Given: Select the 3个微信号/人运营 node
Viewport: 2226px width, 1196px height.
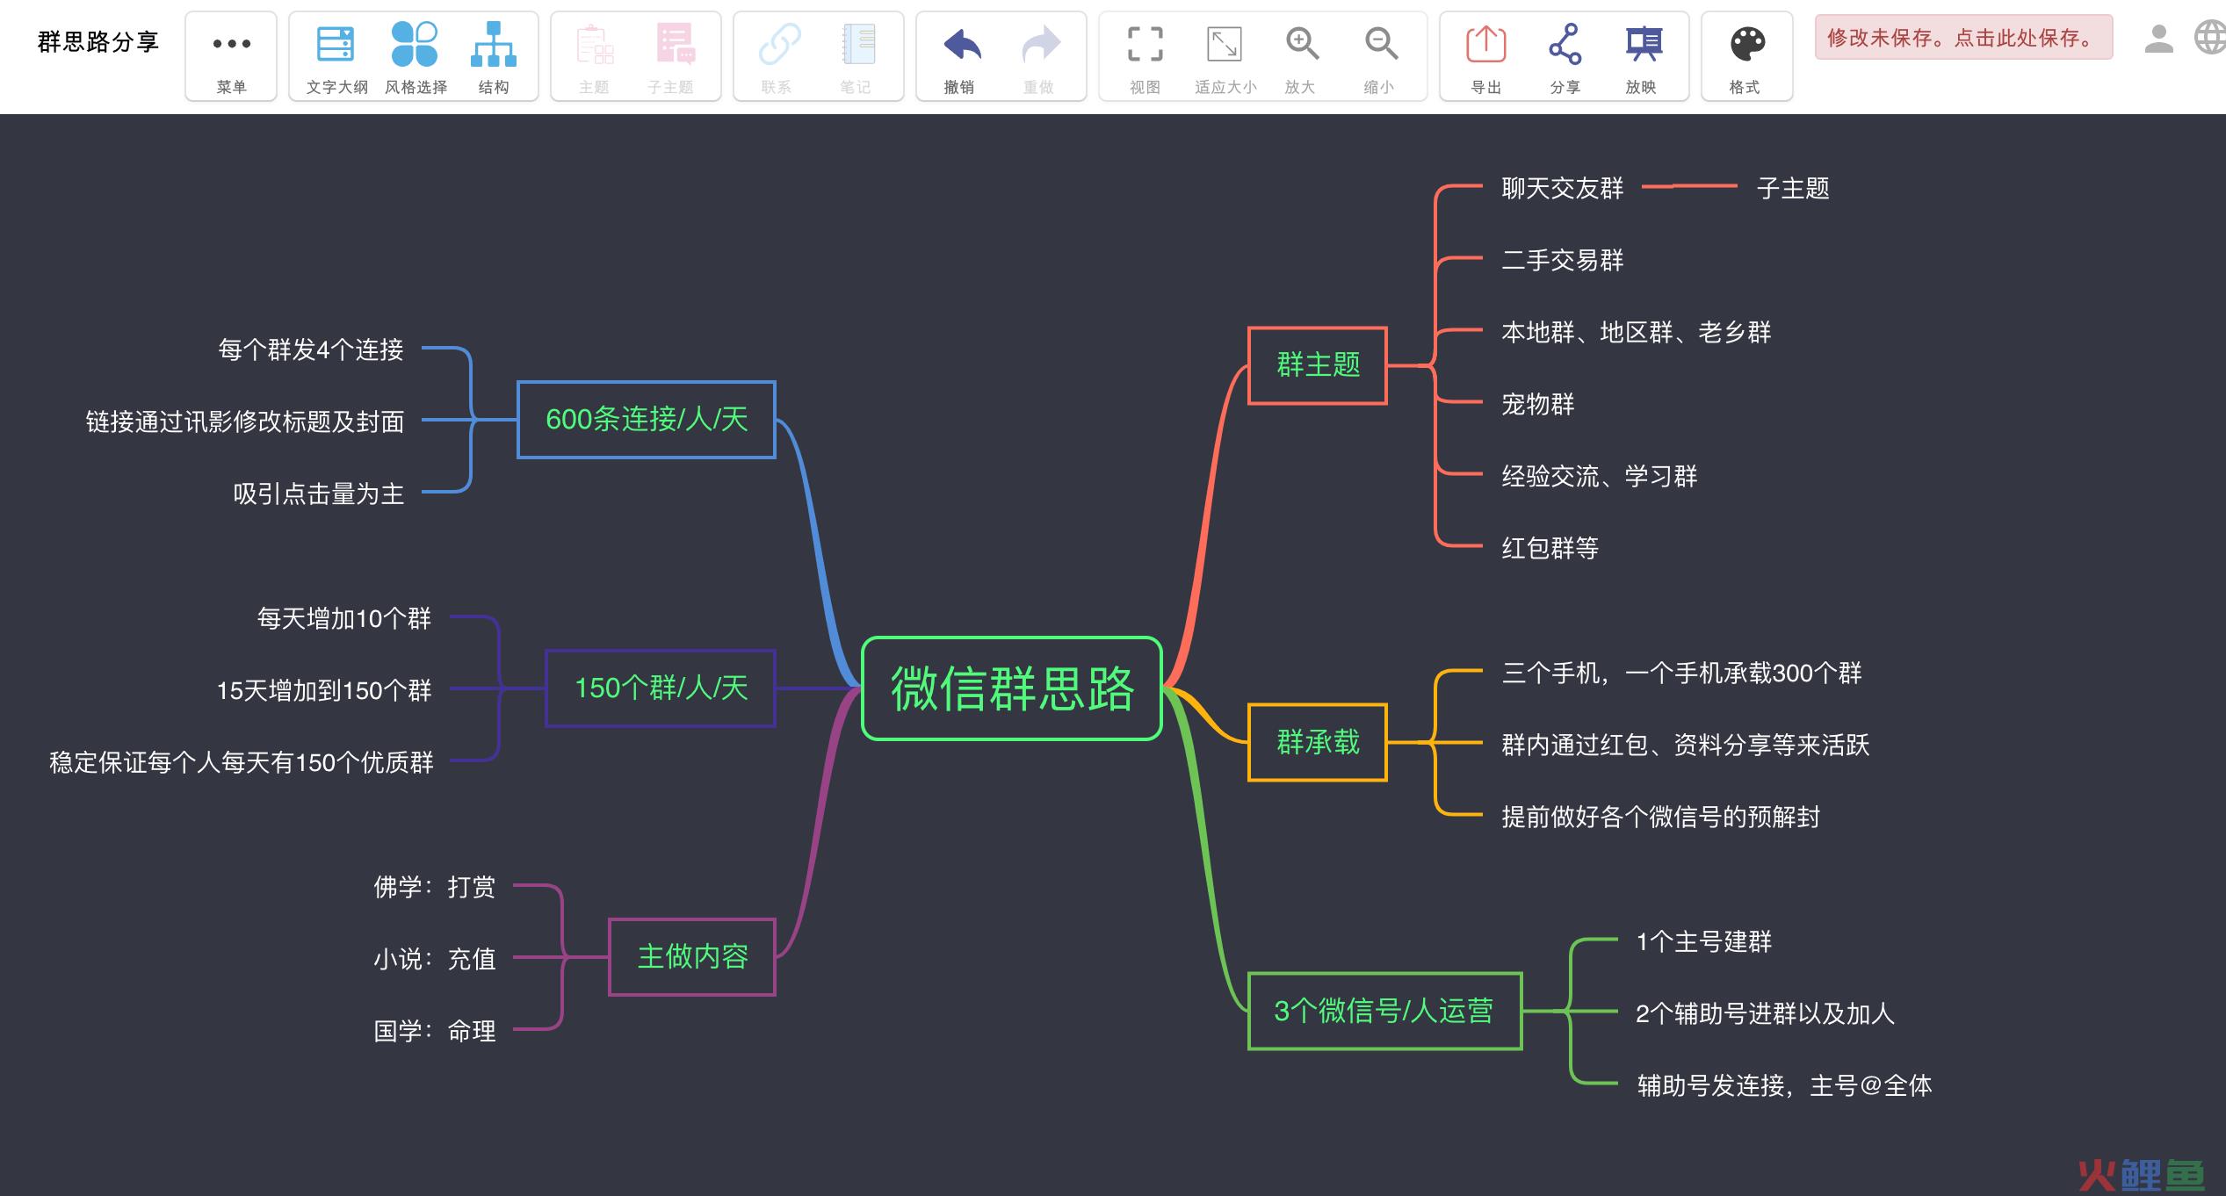Looking at the screenshot, I should (x=1384, y=1011).
